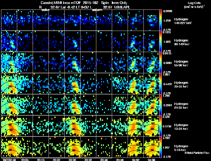The height and width of the screenshot is (161, 211).
Task: Click the B-field Particle Flow label
Action: (x=197, y=153)
